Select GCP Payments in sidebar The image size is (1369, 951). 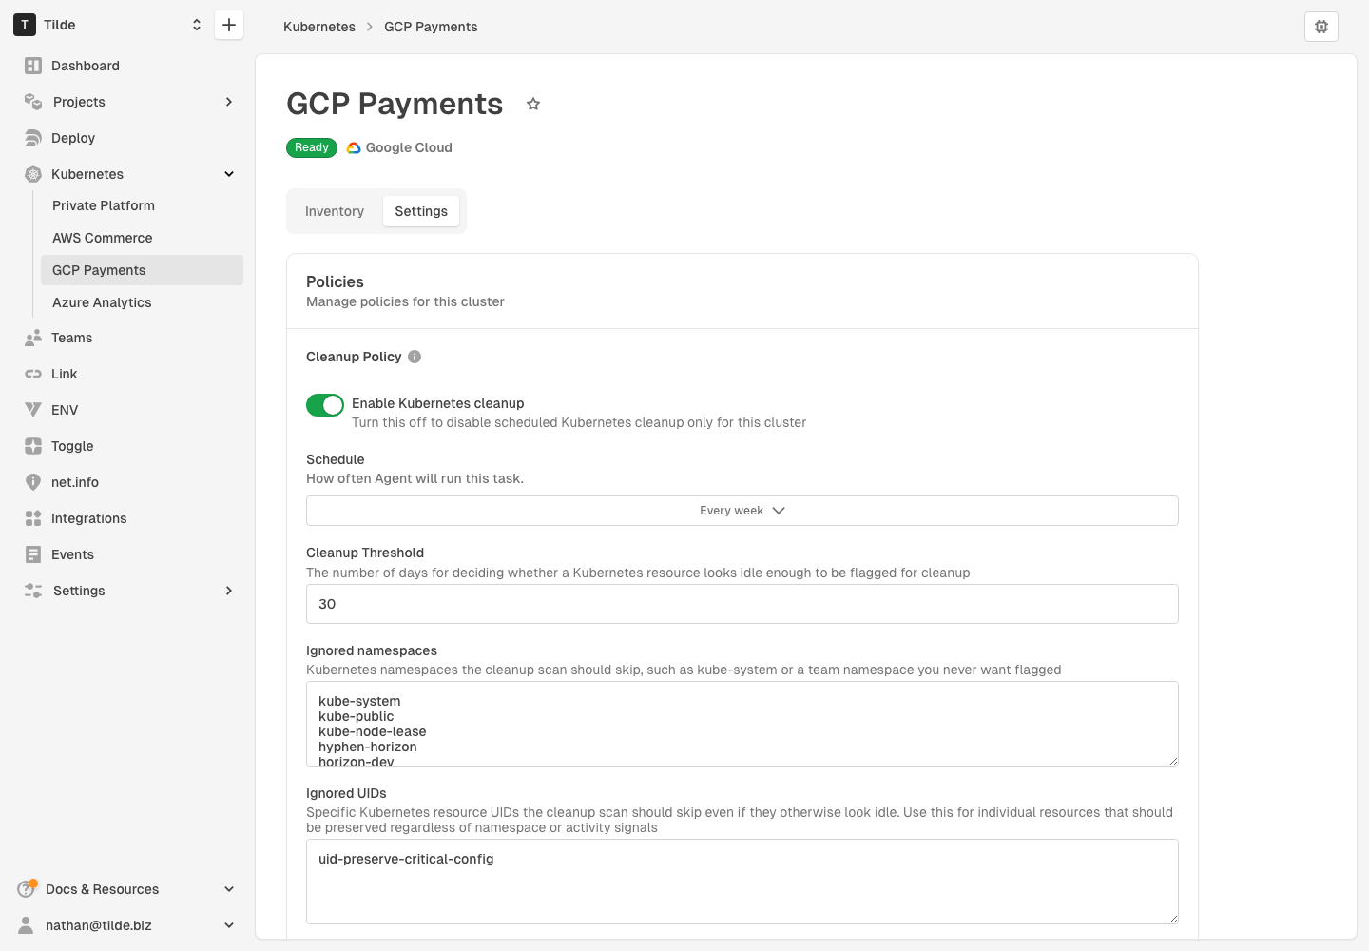point(142,270)
